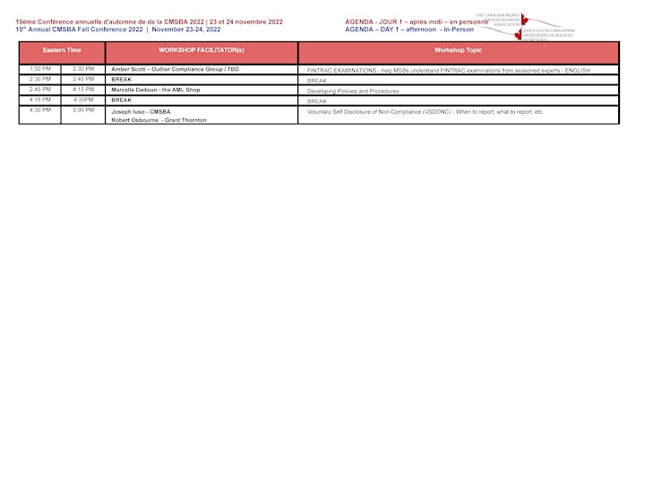This screenshot has height=487, width=645.
Task: Click the CMSBA maple leaf logo
Action: coord(525,27)
